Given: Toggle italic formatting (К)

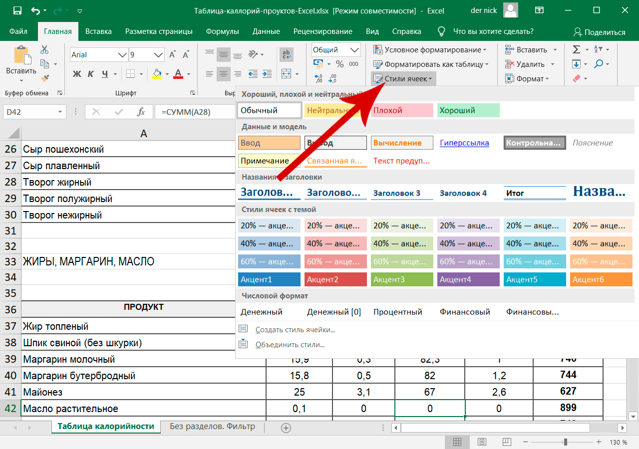Looking at the screenshot, I should (91, 74).
